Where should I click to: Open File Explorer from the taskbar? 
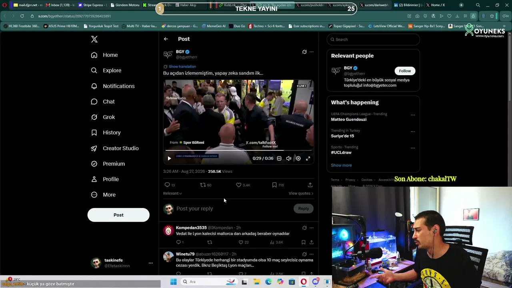tap(256, 282)
